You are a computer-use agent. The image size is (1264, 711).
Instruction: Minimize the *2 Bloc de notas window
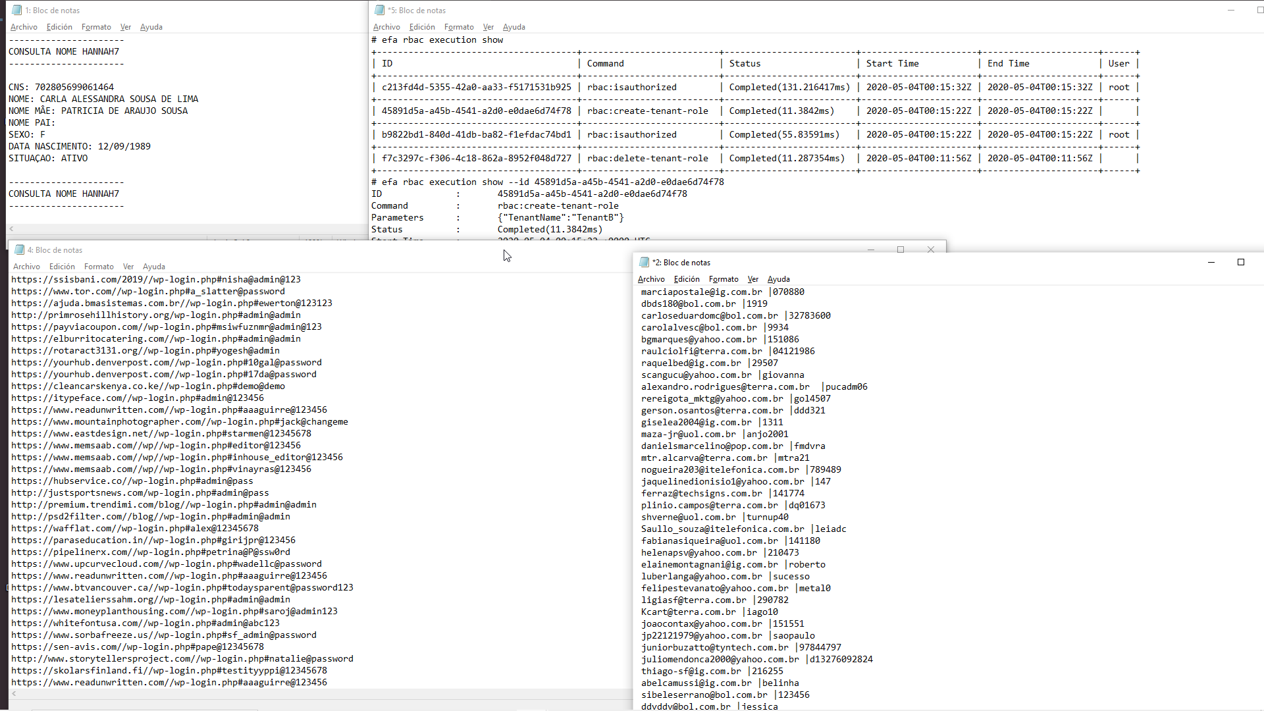1211,262
